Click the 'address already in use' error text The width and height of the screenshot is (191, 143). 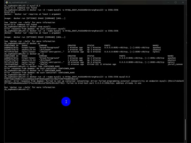129,83
